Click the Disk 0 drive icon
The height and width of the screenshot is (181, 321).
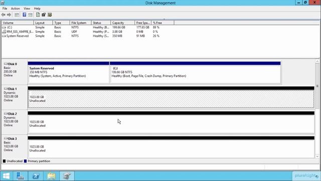coord(6,64)
